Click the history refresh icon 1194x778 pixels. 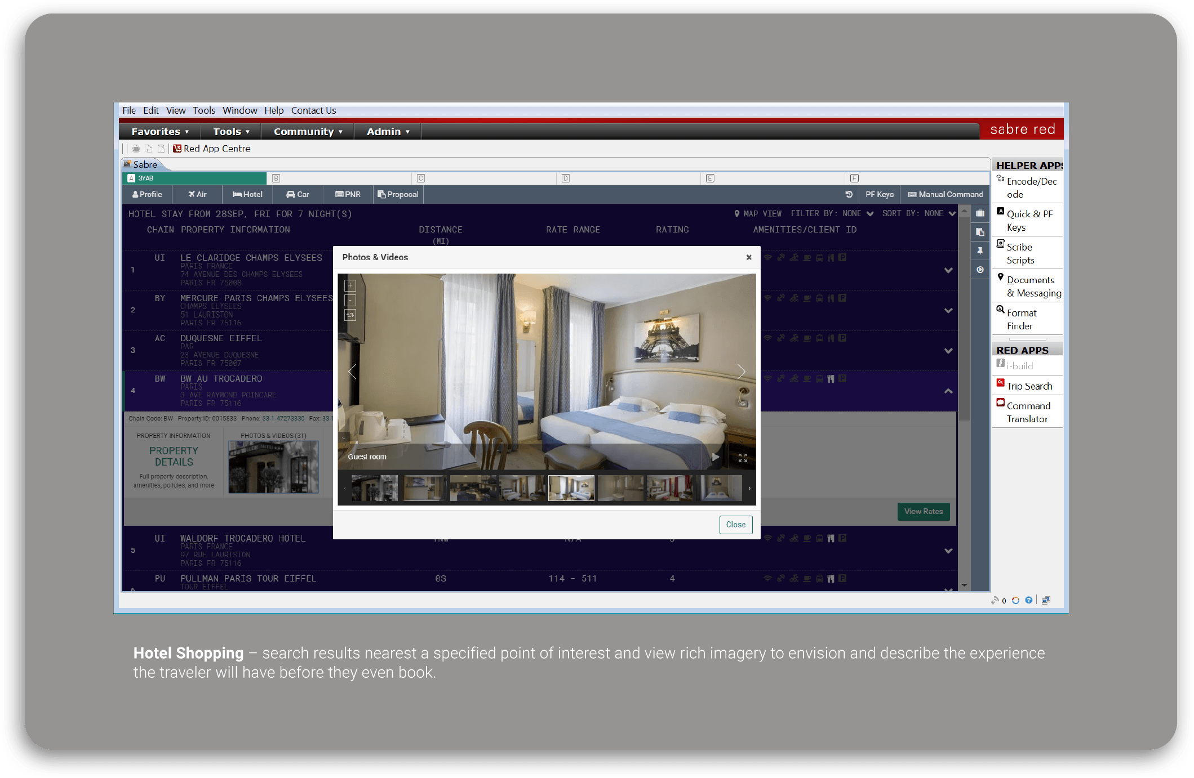point(849,194)
